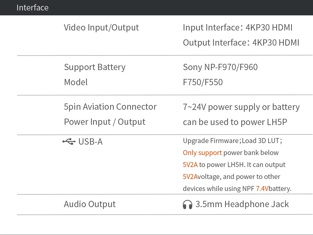Click the F750/F550 battery text

click(x=203, y=82)
